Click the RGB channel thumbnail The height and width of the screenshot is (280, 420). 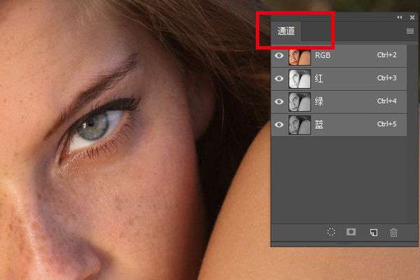click(x=300, y=57)
